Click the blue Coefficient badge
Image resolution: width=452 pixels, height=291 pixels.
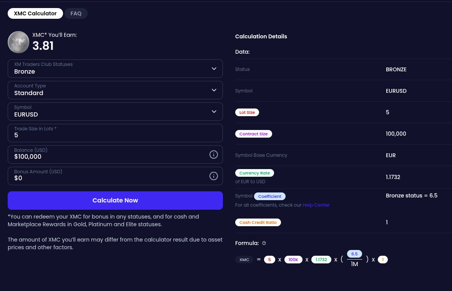[x=270, y=196]
